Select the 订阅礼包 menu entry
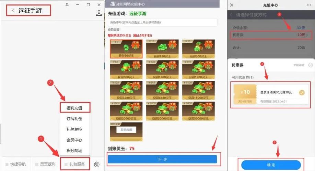 (x=74, y=119)
